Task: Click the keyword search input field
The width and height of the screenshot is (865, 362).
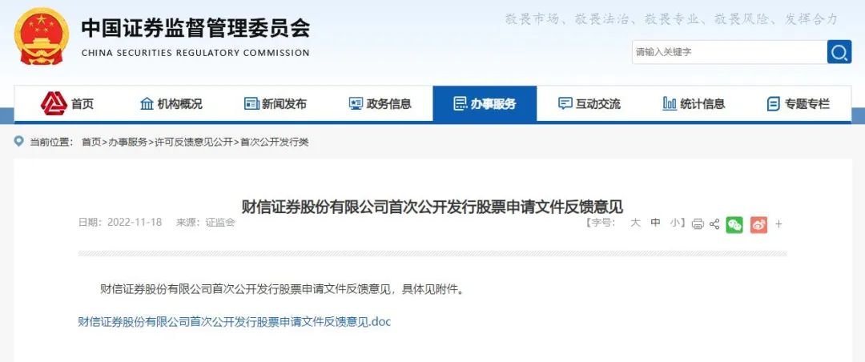Action: pyautogui.click(x=730, y=52)
